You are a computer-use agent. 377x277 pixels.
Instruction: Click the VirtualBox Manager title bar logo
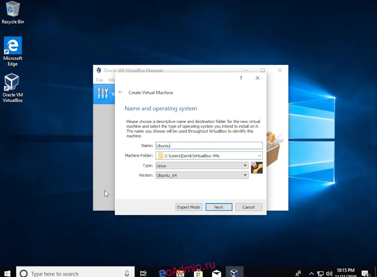99,70
